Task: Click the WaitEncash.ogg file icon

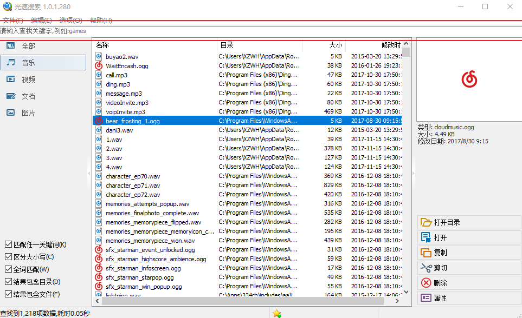Action: (99, 65)
